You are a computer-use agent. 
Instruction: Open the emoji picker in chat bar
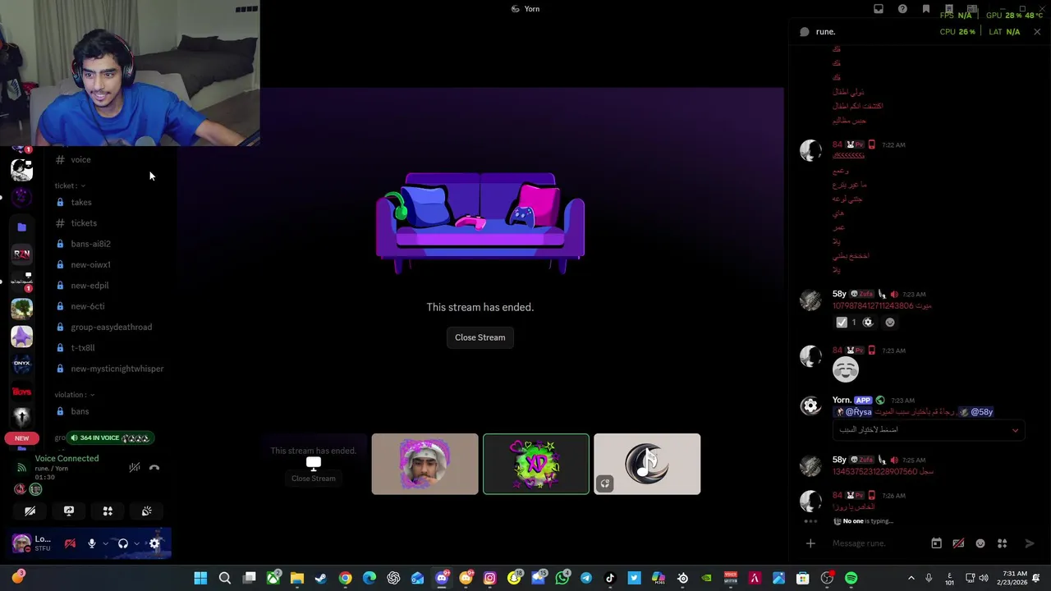pos(980,543)
